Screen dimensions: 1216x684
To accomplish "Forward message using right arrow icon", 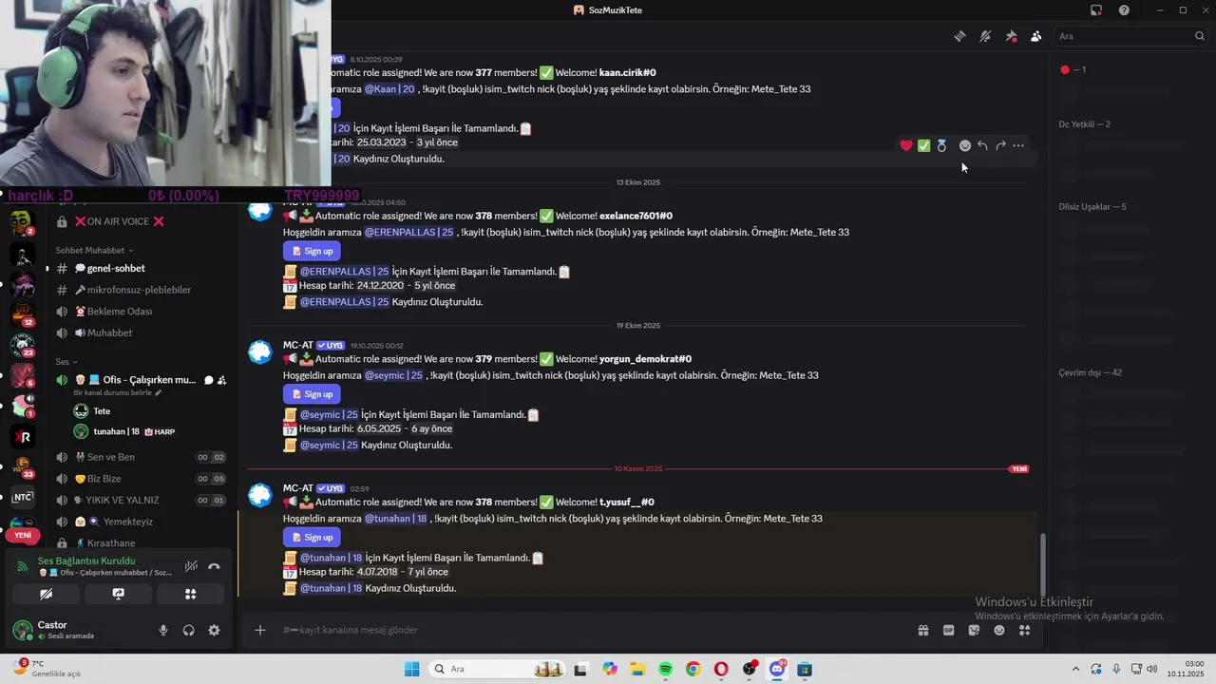I will 1000,145.
